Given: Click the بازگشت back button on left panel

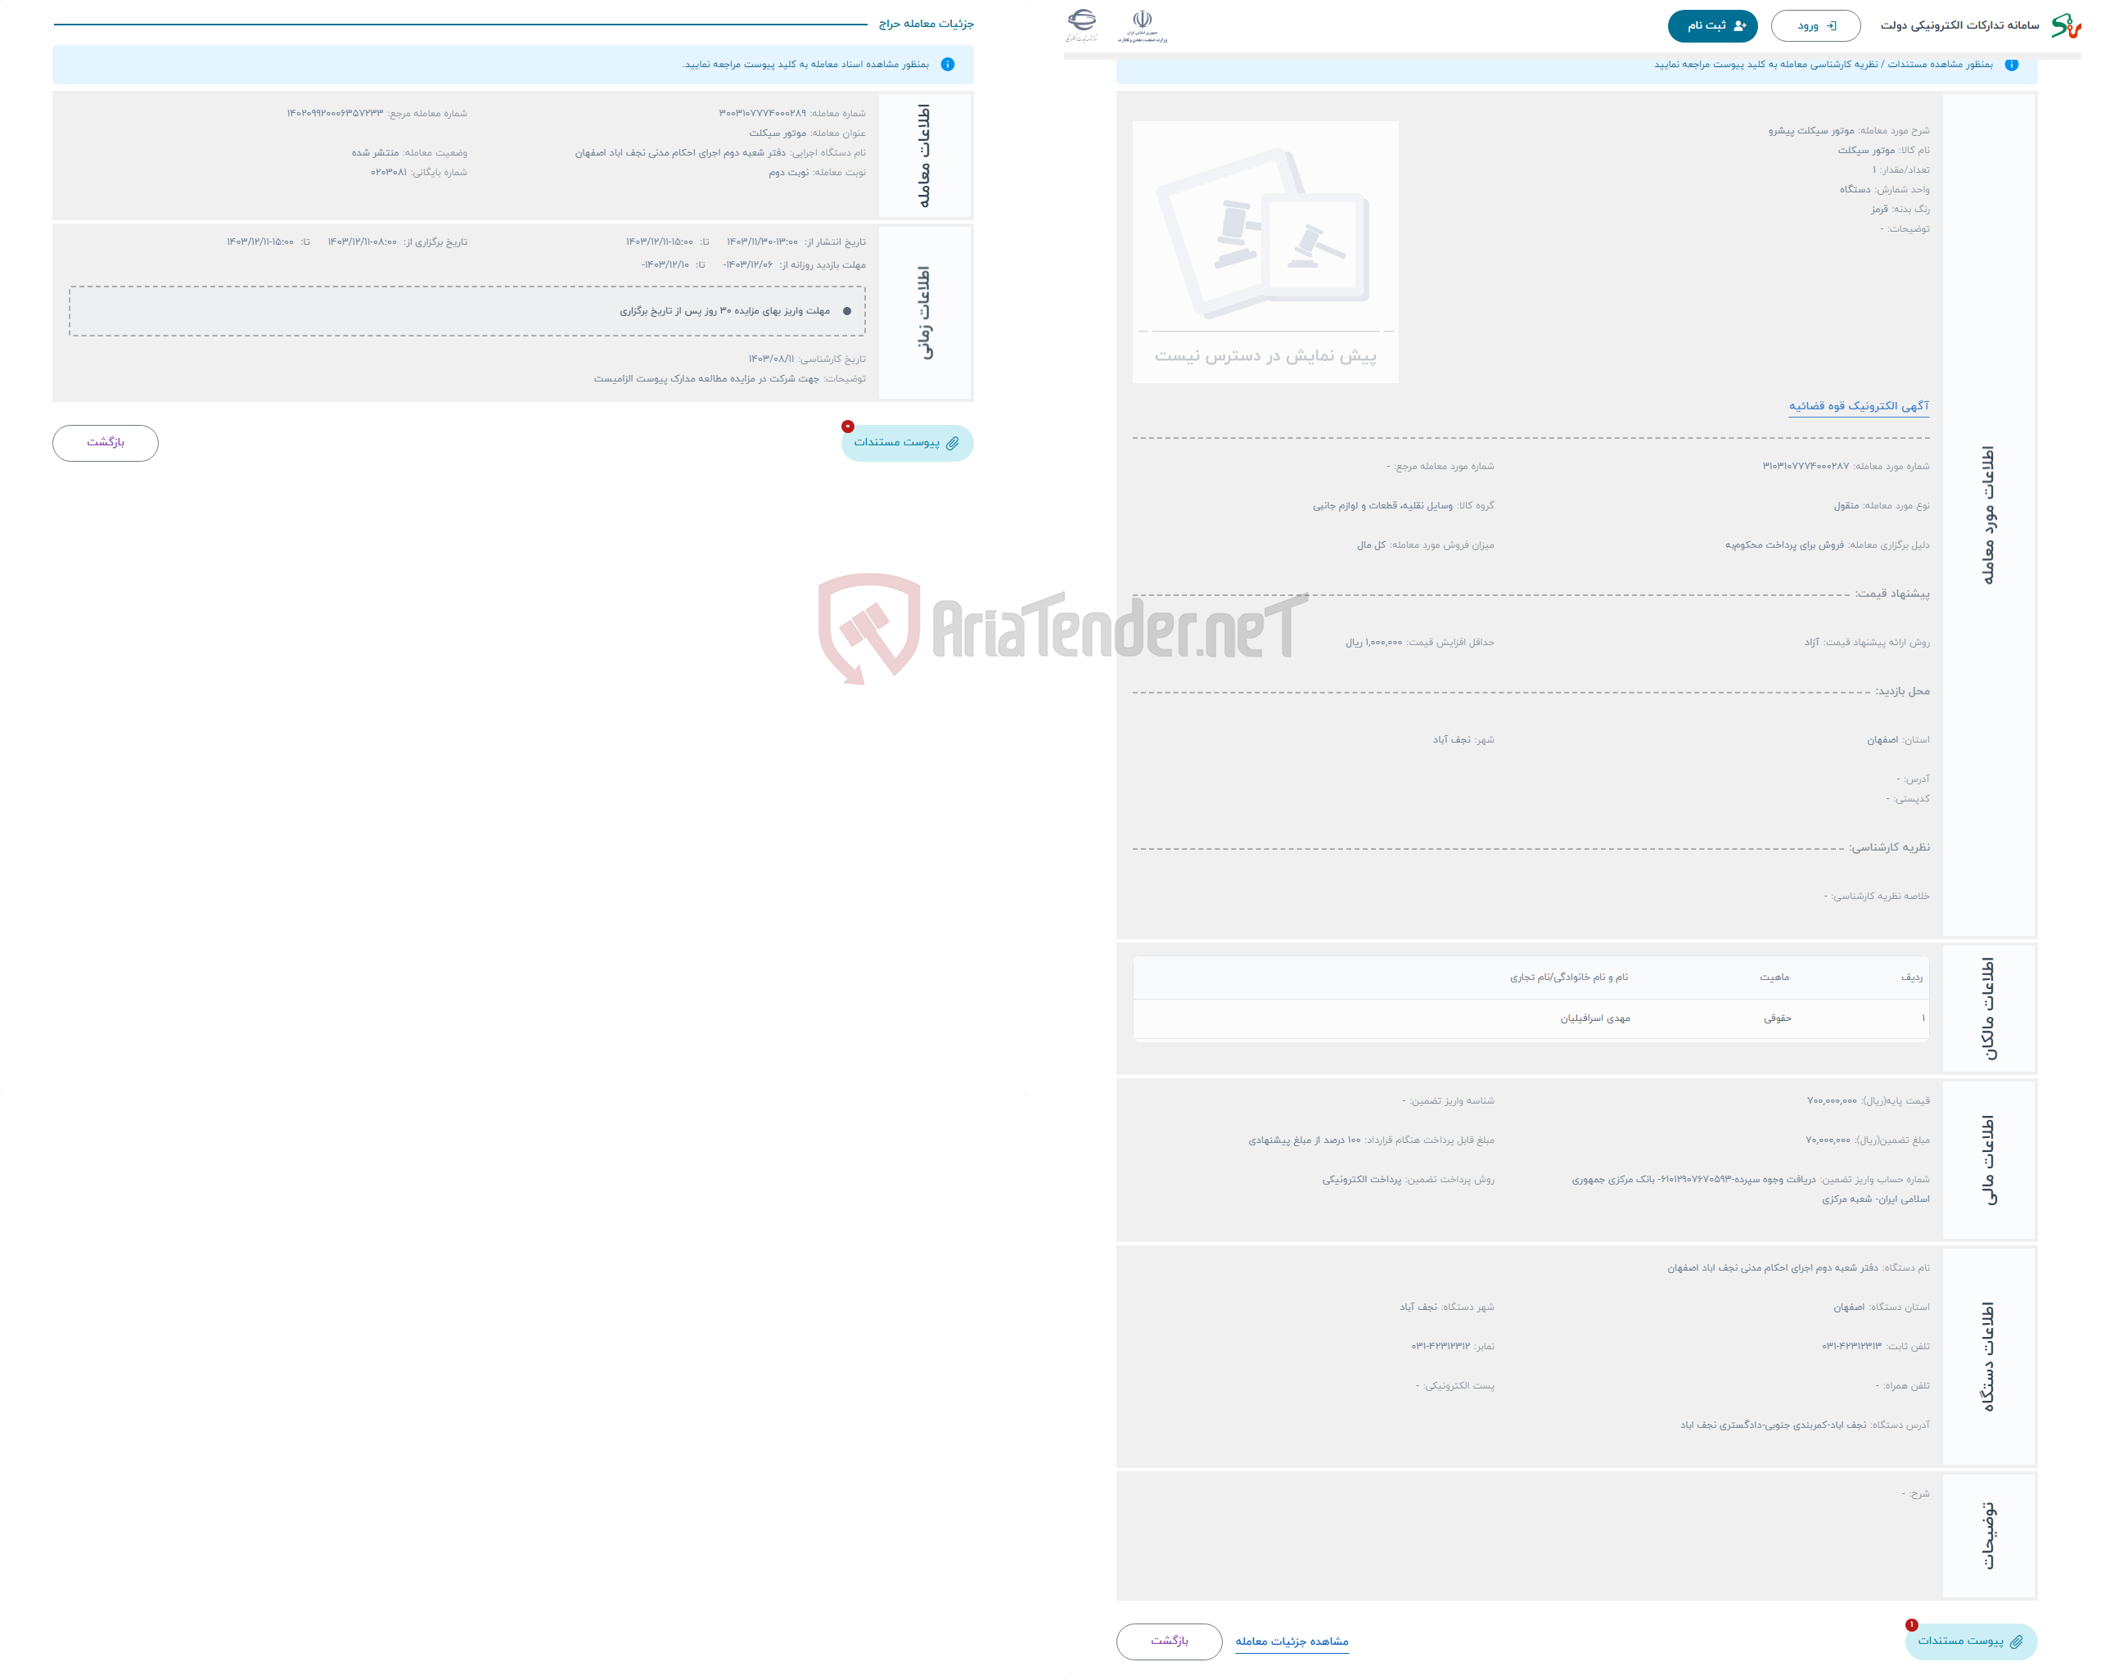Looking at the screenshot, I should point(109,442).
